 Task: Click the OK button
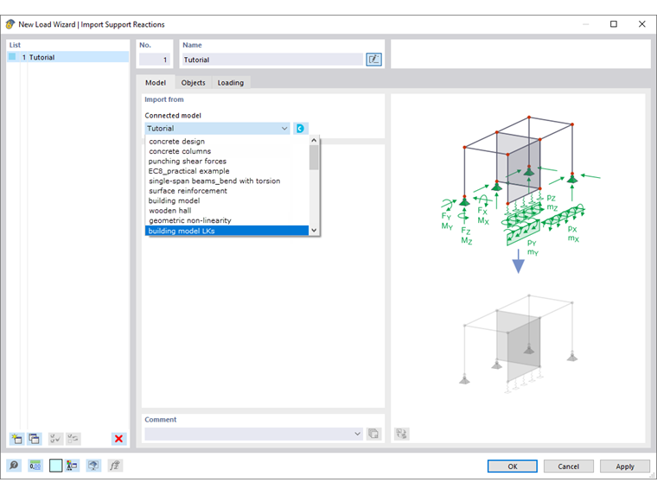point(512,466)
